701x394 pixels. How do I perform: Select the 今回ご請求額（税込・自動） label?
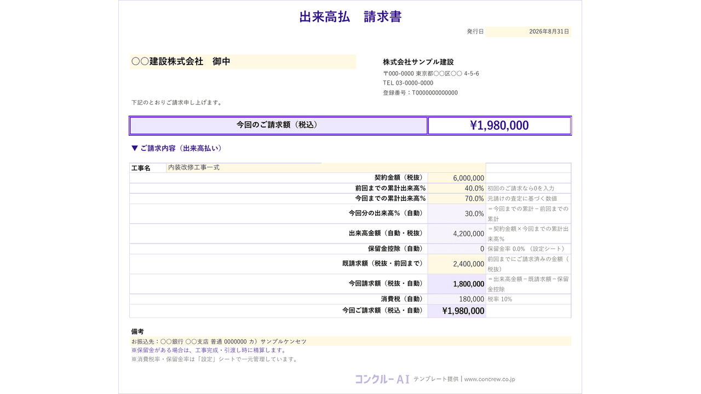click(383, 310)
